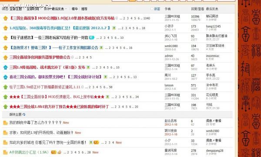Image resolution: width=261 pixels, height=157 pixels.
Task: Click the image attachment icon on 急纳贤才 thread
Action: pos(101,48)
